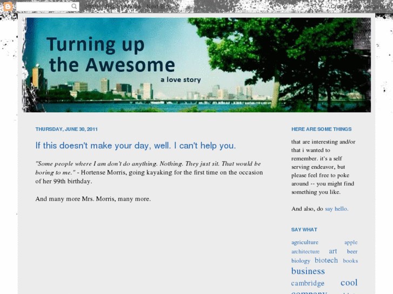Click the line 'And many more Mrs. Morris, many more.'

pos(93,199)
